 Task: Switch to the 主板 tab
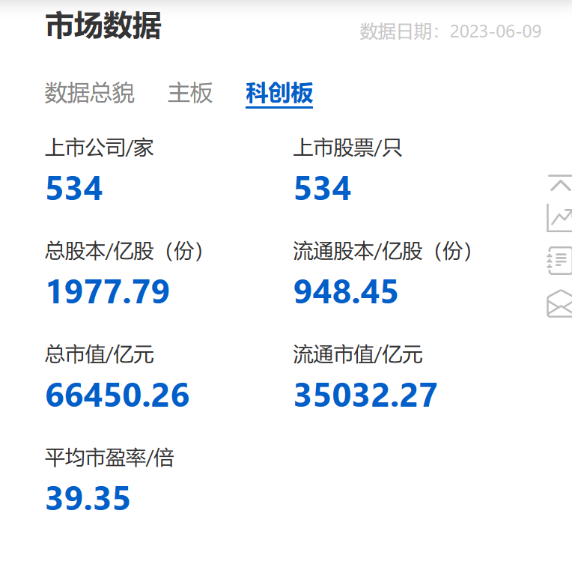coord(190,94)
